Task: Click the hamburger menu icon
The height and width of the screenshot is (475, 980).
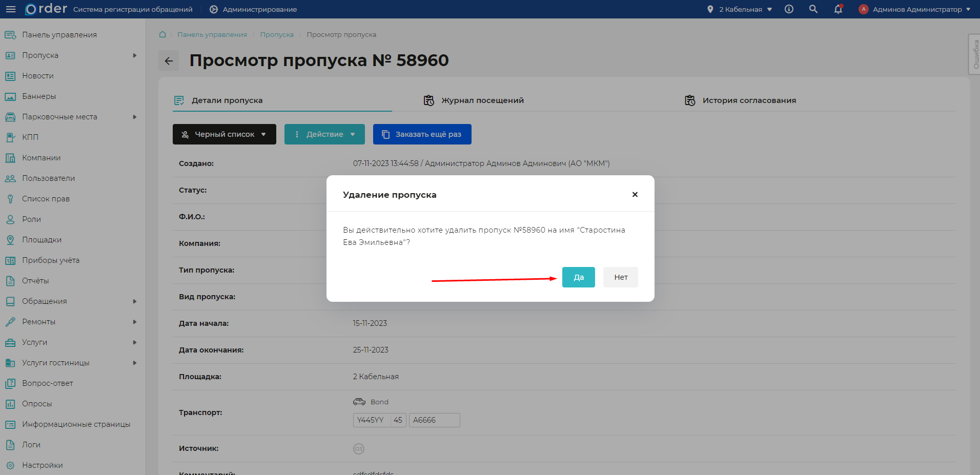Action: (x=11, y=9)
